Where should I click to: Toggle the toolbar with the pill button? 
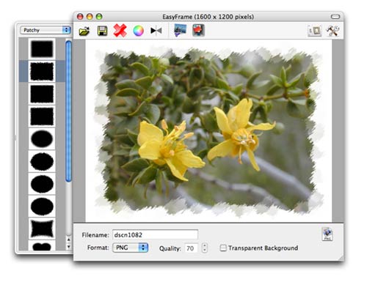point(335,17)
